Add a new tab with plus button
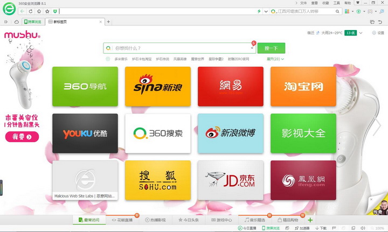The width and height of the screenshot is (388, 232). point(108,22)
